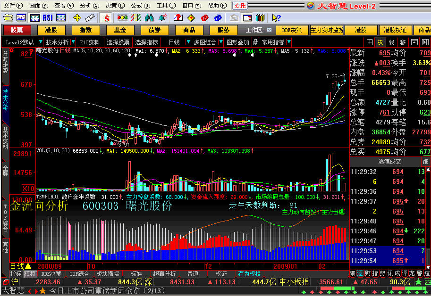
Task: Open the 文件(F) menu
Action: coord(13,6)
